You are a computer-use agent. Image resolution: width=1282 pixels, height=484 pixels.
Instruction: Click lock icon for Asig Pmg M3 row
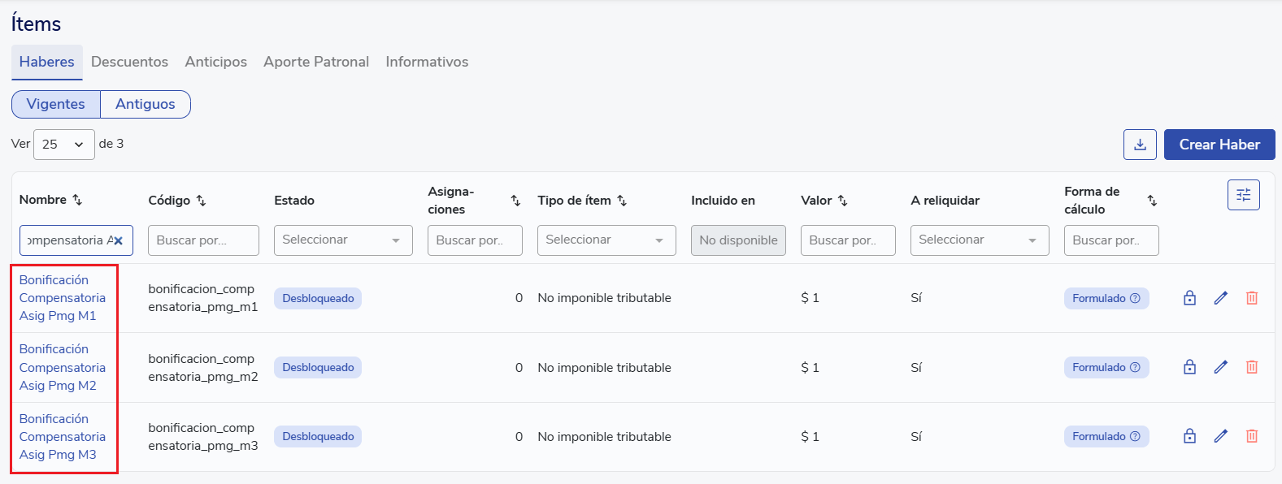[x=1189, y=436]
